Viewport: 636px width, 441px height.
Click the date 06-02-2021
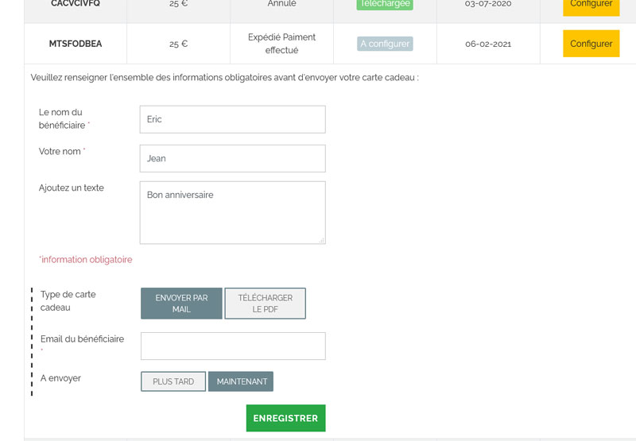click(488, 44)
